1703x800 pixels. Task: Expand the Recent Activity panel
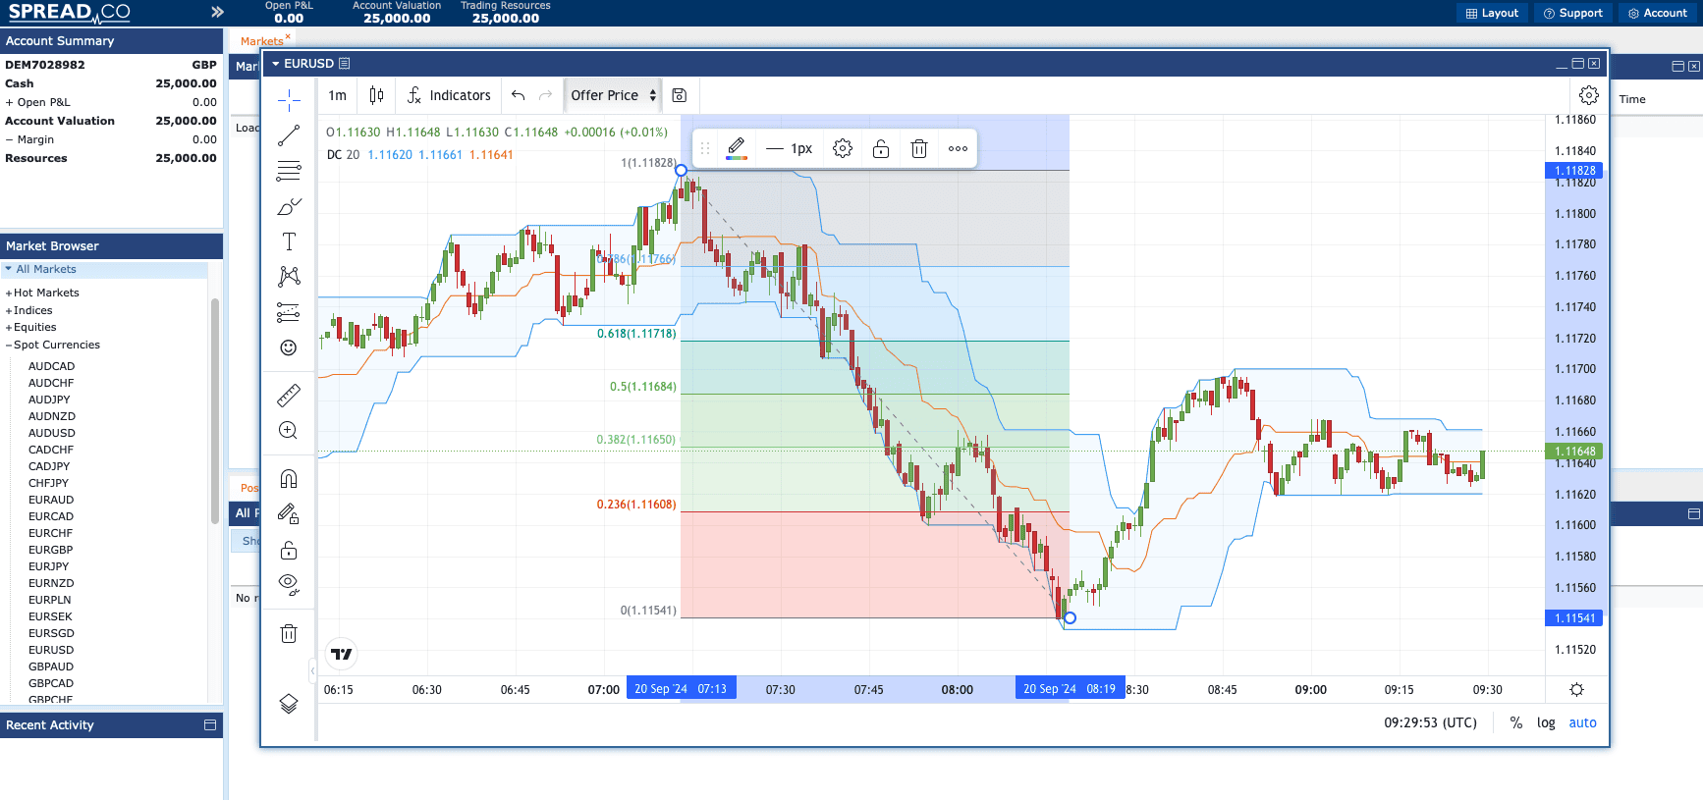209,725
